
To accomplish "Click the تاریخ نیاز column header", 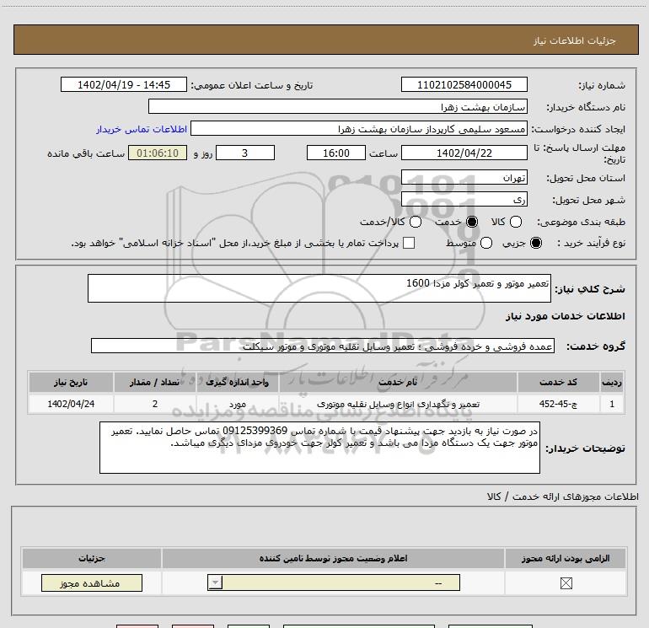I will [x=71, y=382].
